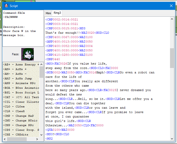Click the <QUA0100 script line
Viewport: 177px width, 144px height.
(60, 130)
